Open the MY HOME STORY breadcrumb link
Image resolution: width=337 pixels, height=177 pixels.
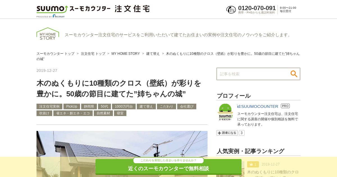pyautogui.click(x=126, y=54)
